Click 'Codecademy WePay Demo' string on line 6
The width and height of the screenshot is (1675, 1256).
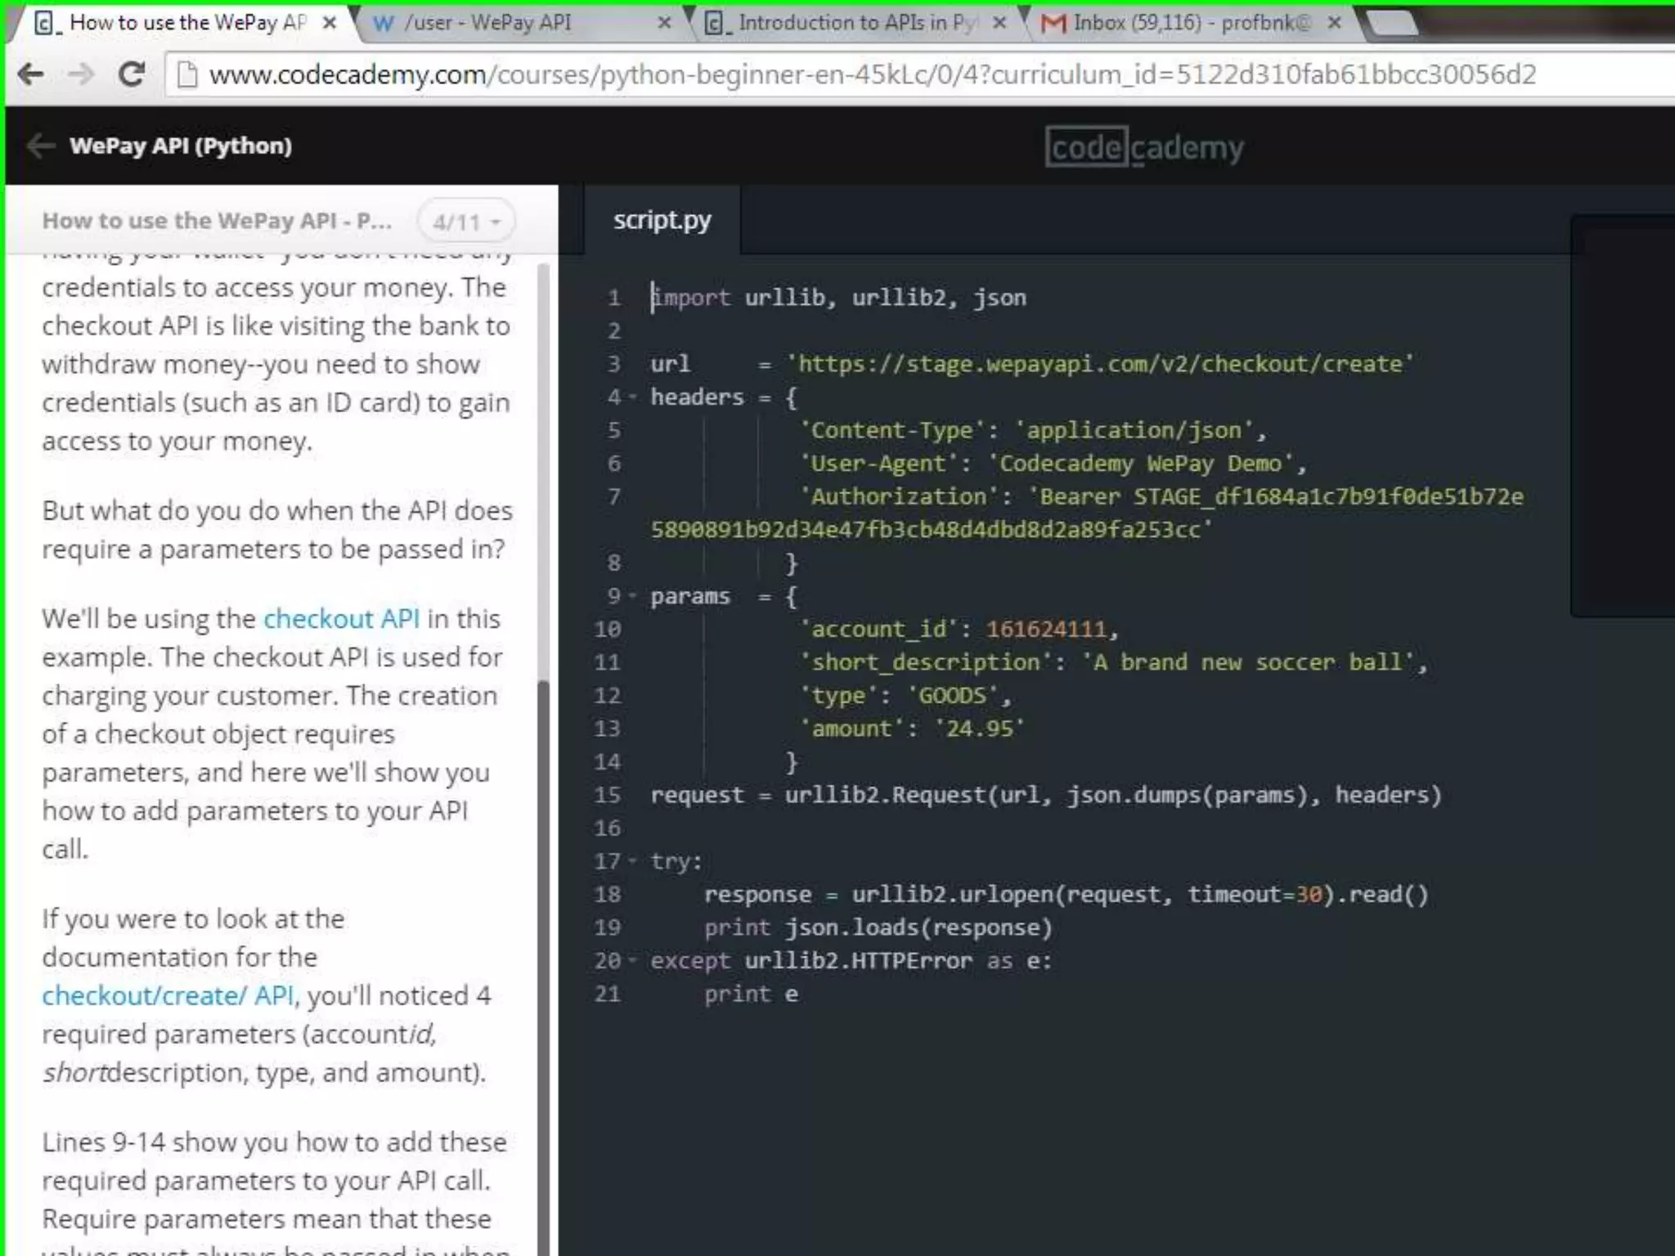click(x=1140, y=464)
